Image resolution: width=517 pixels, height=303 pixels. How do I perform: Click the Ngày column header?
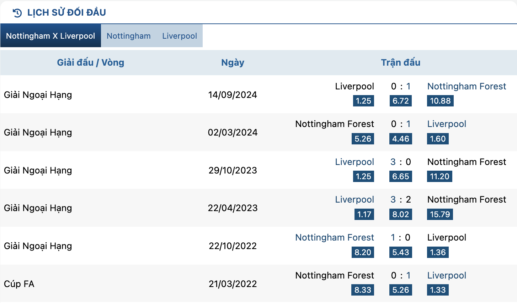coord(233,63)
